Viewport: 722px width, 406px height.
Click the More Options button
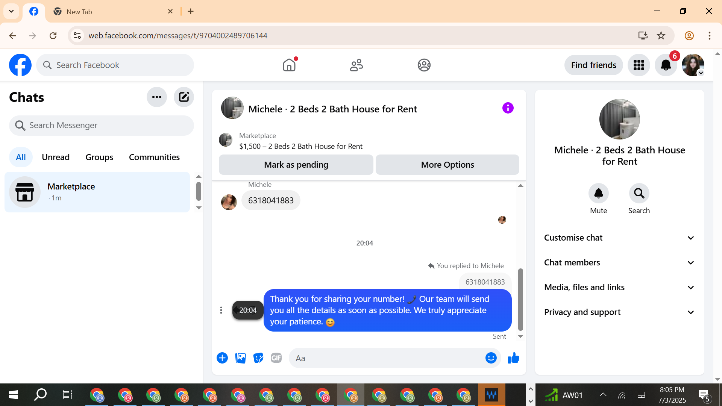pyautogui.click(x=447, y=165)
